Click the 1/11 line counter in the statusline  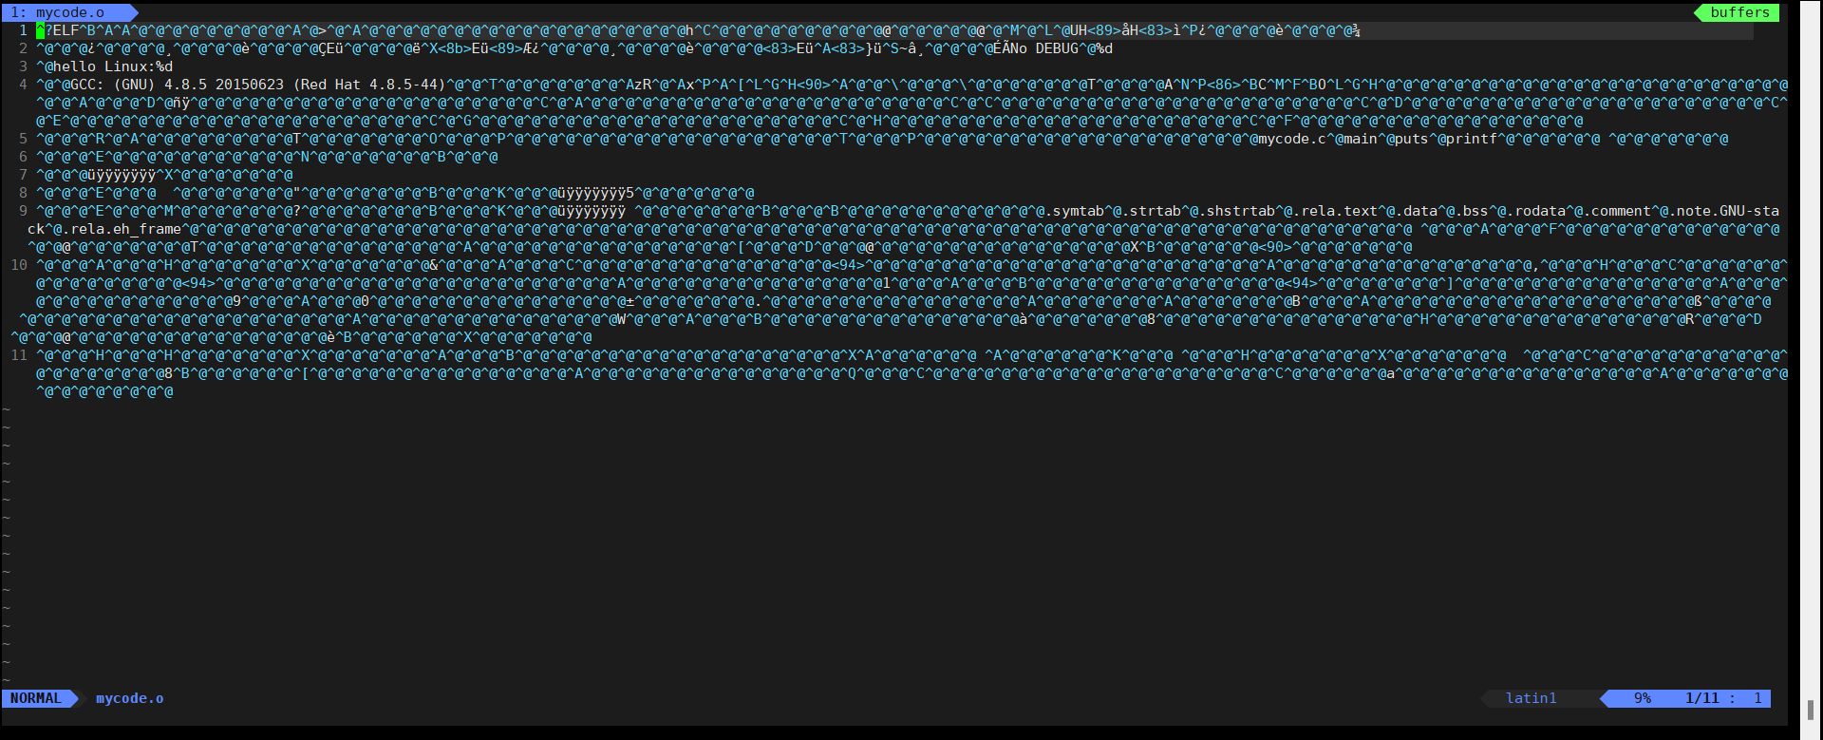point(1701,698)
